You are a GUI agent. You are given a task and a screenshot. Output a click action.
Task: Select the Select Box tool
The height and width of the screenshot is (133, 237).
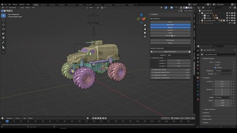pyautogui.click(x=3, y=16)
